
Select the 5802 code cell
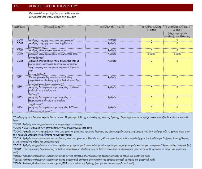click(x=20, y=91)
